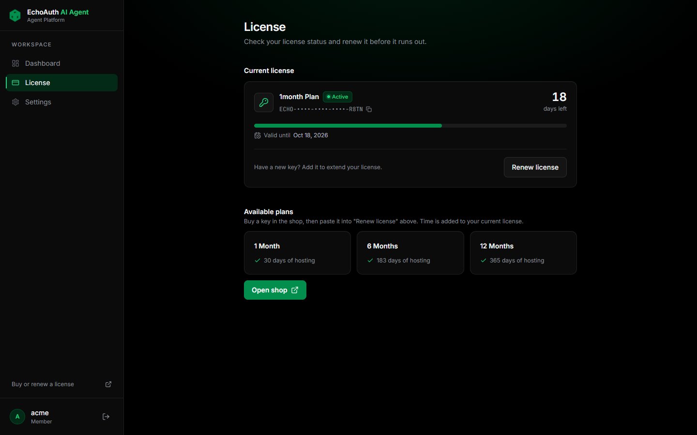Screen dimensions: 697x435
Task: Click the masked license key text ending R8TN
Action: coord(321,109)
